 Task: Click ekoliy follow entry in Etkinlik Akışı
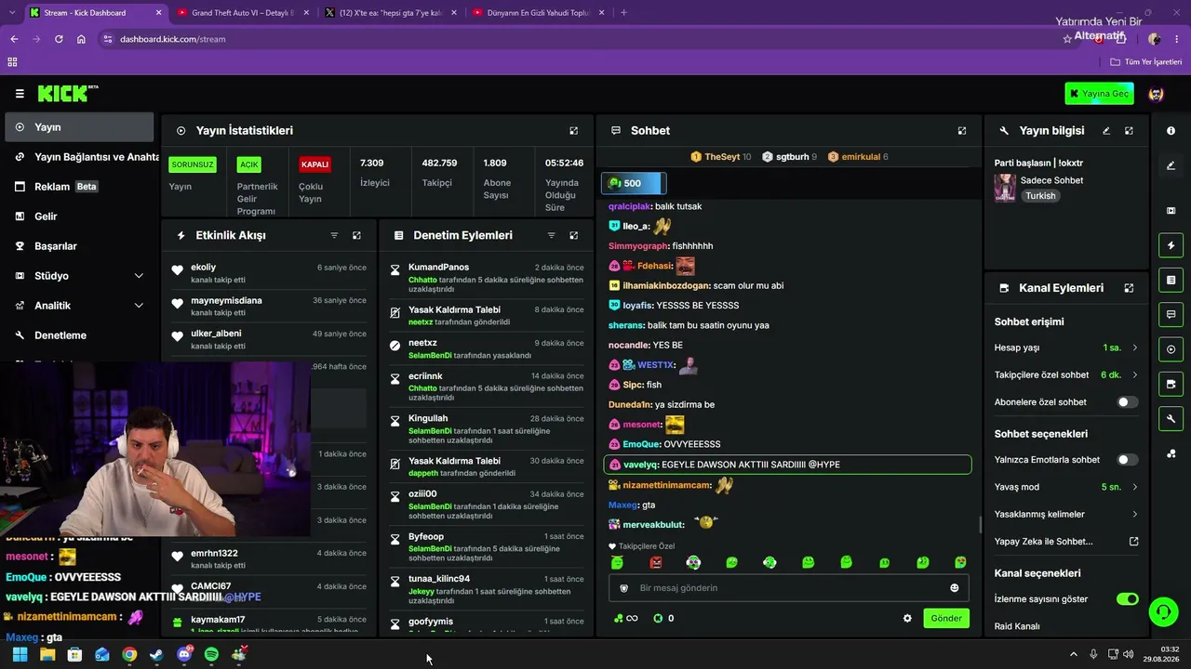[x=268, y=272]
